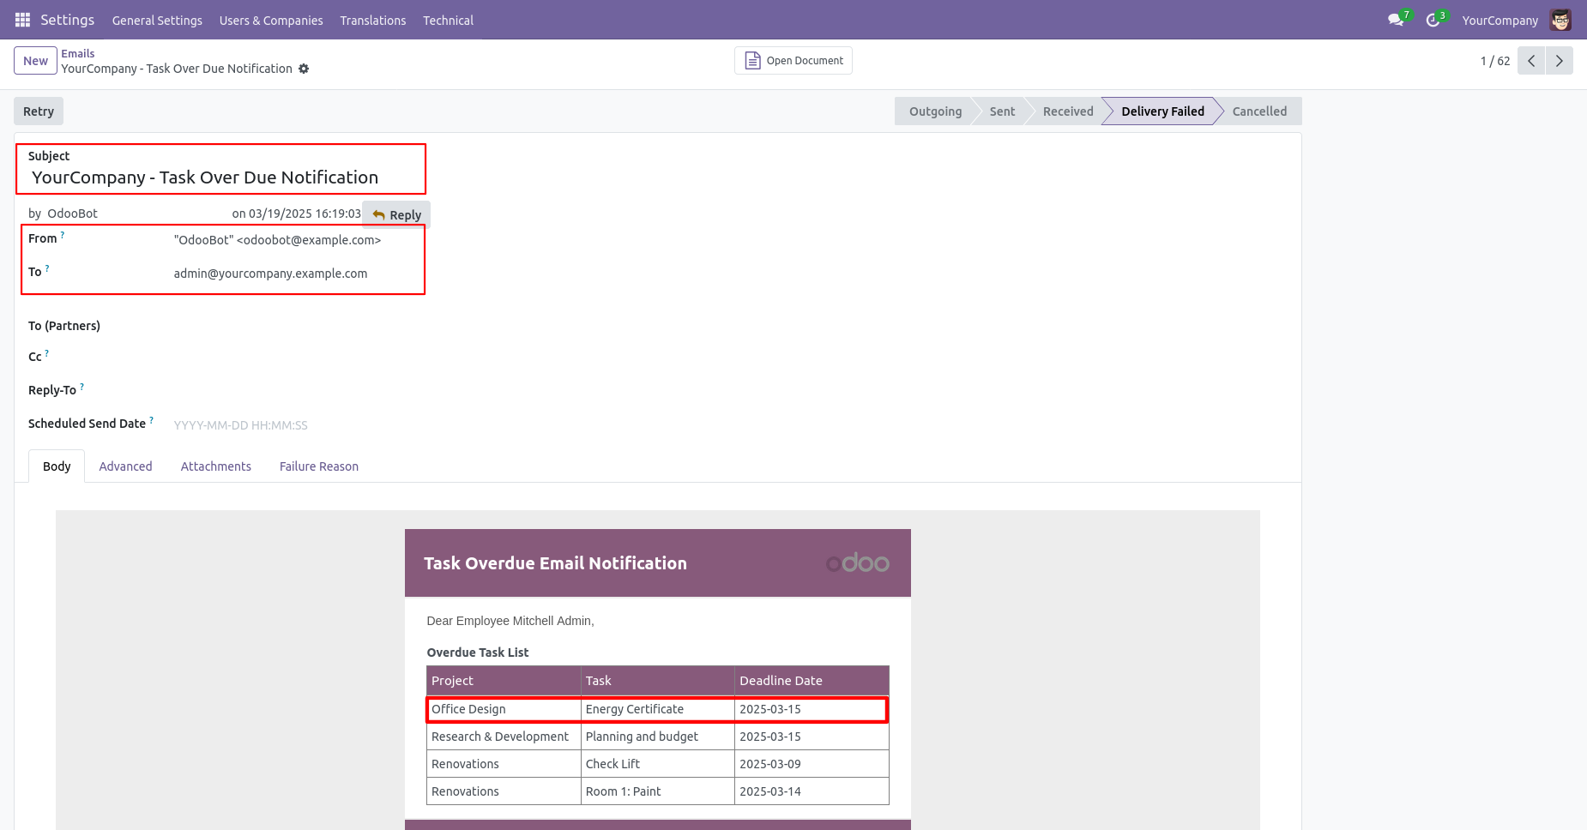
Task: Click the Room 1: Paint task cell
Action: 658,791
